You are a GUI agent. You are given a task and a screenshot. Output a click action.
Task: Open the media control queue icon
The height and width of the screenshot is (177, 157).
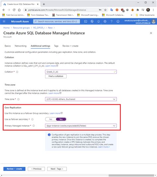pyautogui.click(x=143, y=10)
